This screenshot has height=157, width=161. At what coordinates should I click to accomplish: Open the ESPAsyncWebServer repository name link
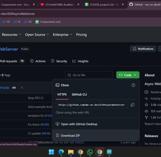tap(9, 49)
